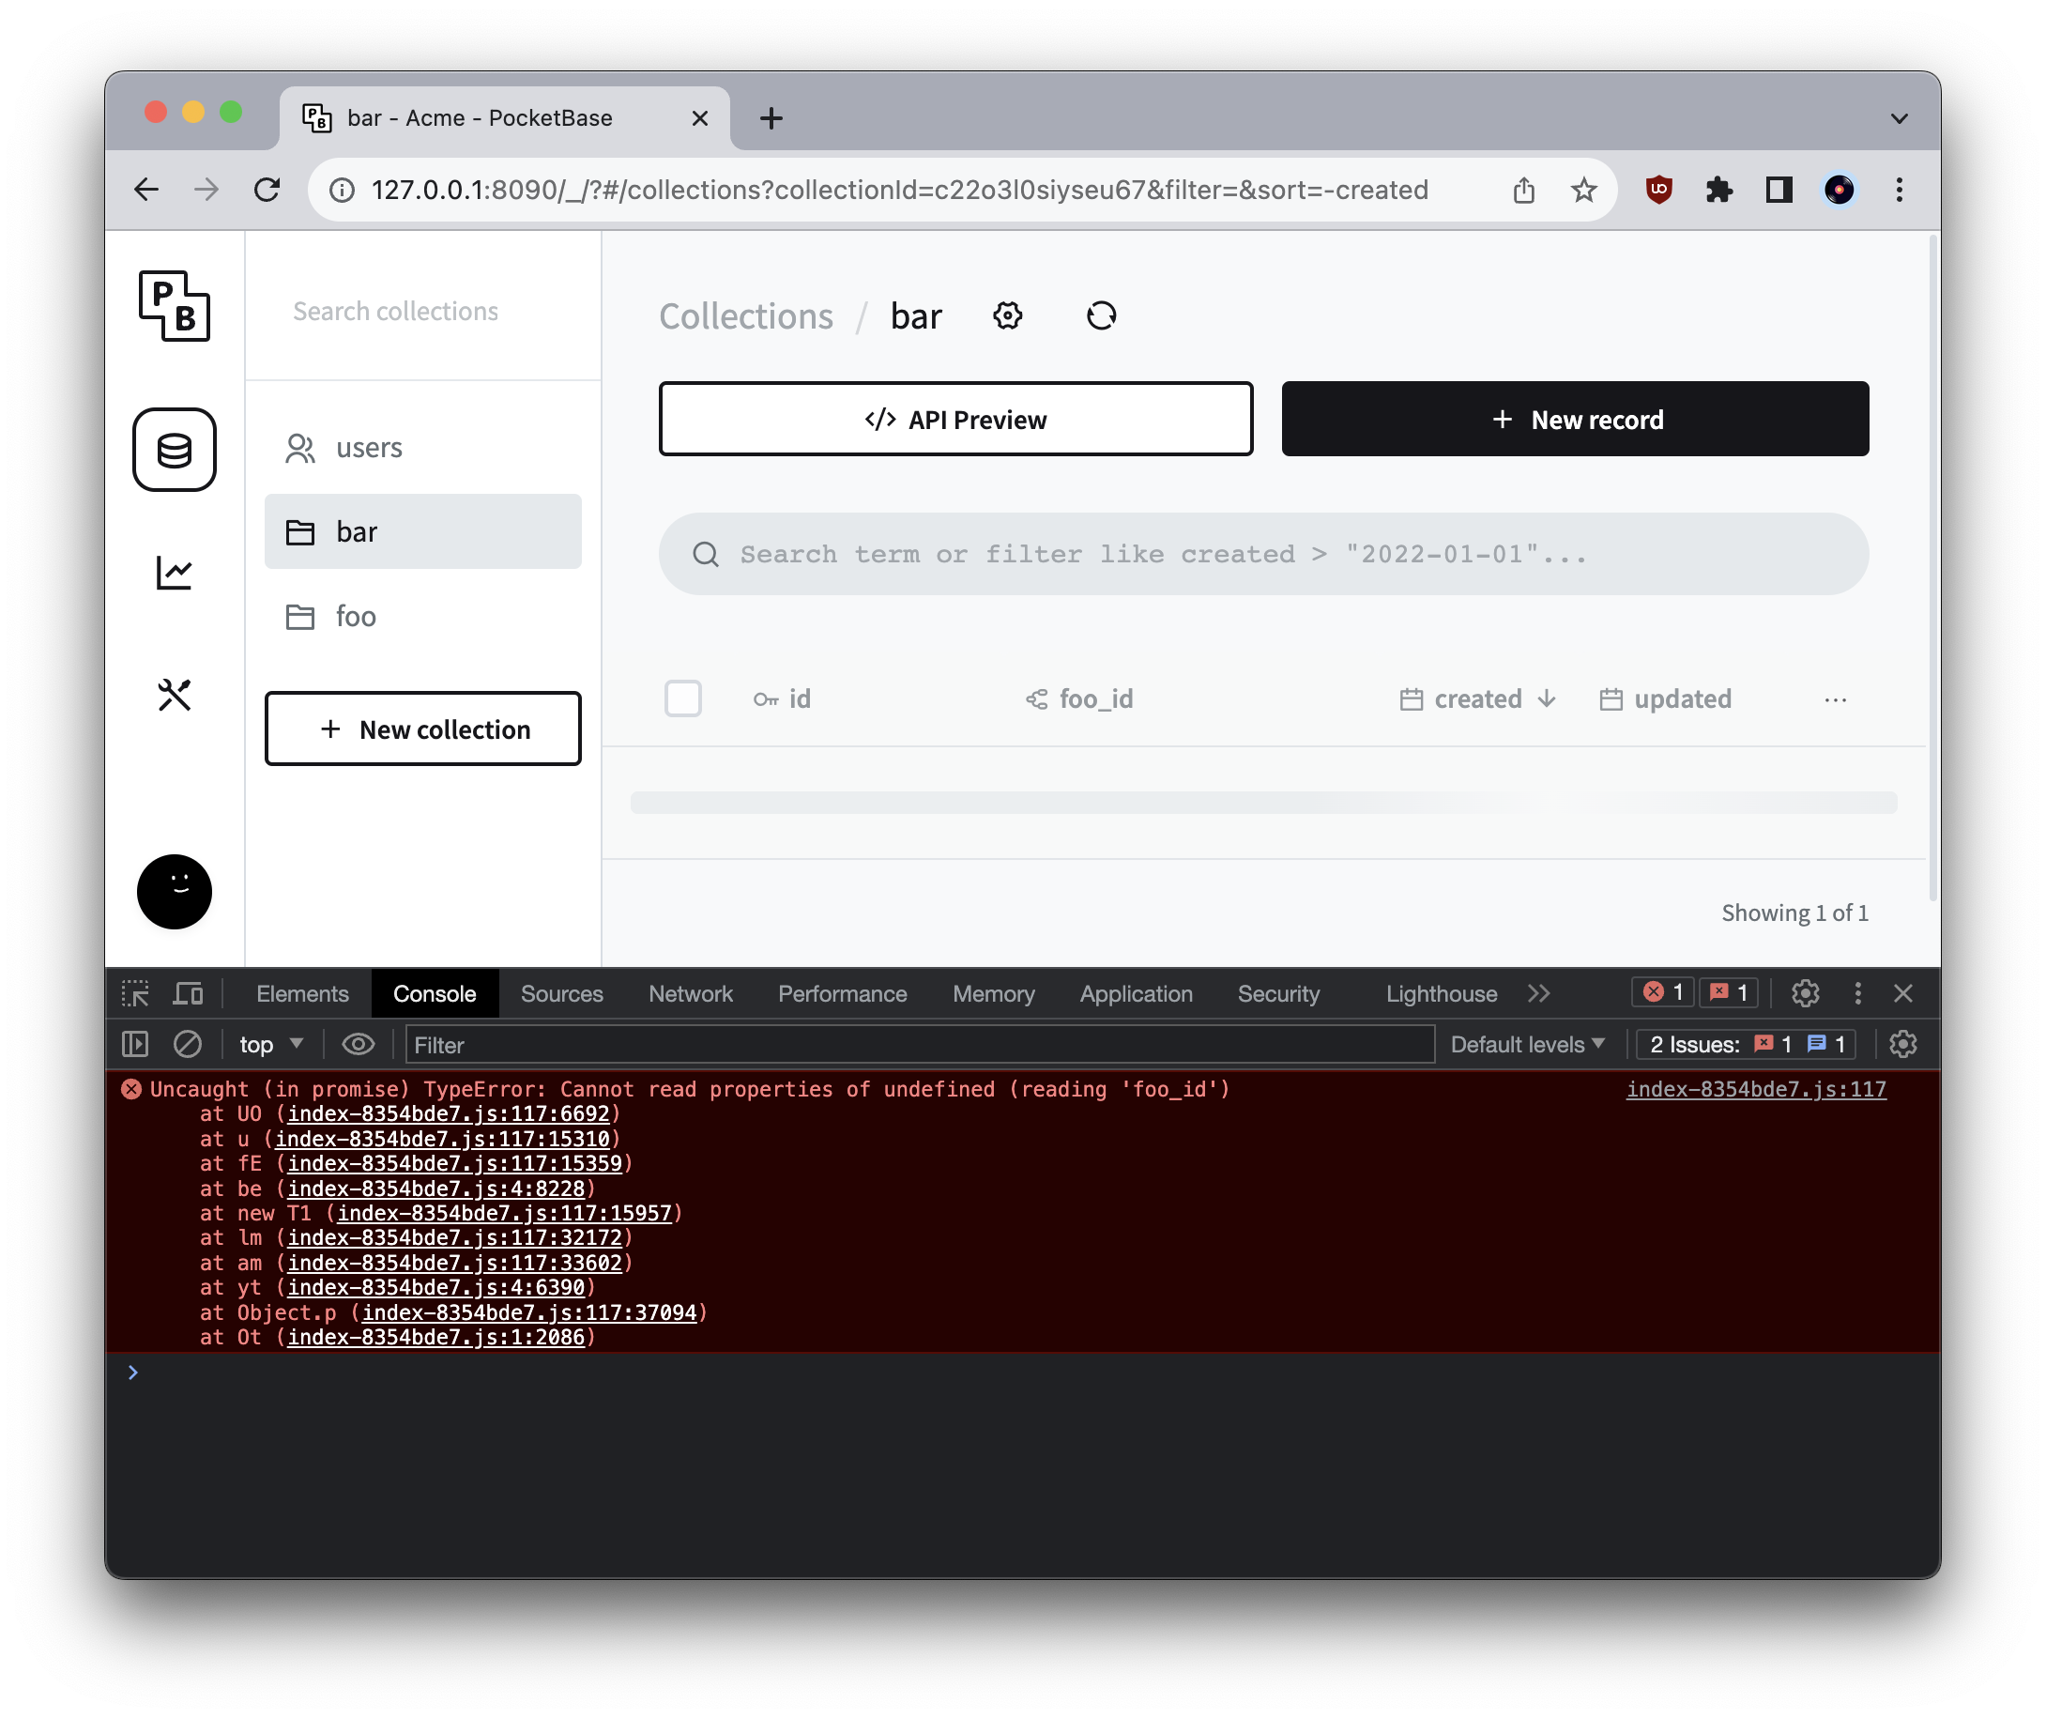Toggle the device emulation icon in DevTools
Viewport: 2046px width, 1718px height.
point(187,993)
